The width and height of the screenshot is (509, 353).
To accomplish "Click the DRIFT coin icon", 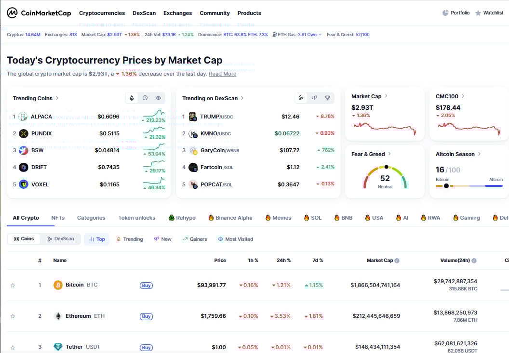I will pyautogui.click(x=23, y=167).
